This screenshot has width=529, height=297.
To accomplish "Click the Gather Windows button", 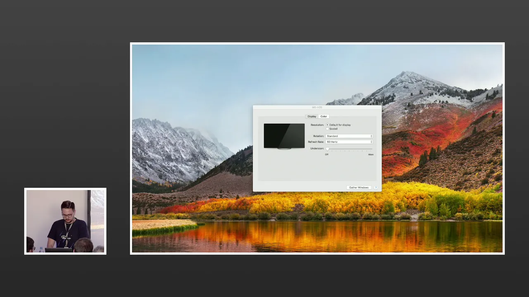I will pyautogui.click(x=359, y=188).
